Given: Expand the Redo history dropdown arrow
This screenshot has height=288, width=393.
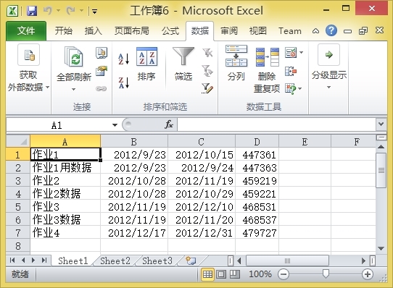Looking at the screenshot, I should [x=81, y=11].
